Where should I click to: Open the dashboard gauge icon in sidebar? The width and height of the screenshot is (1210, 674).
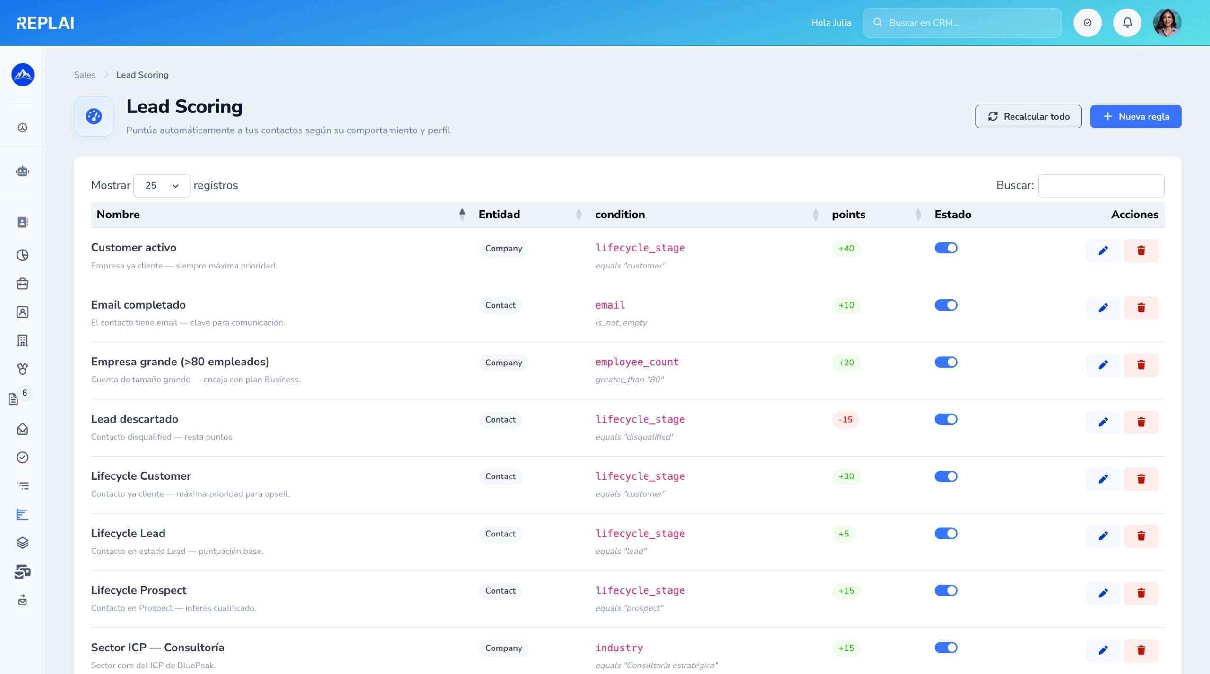23,128
